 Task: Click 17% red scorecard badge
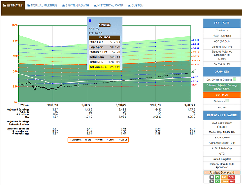[x=231, y=177]
